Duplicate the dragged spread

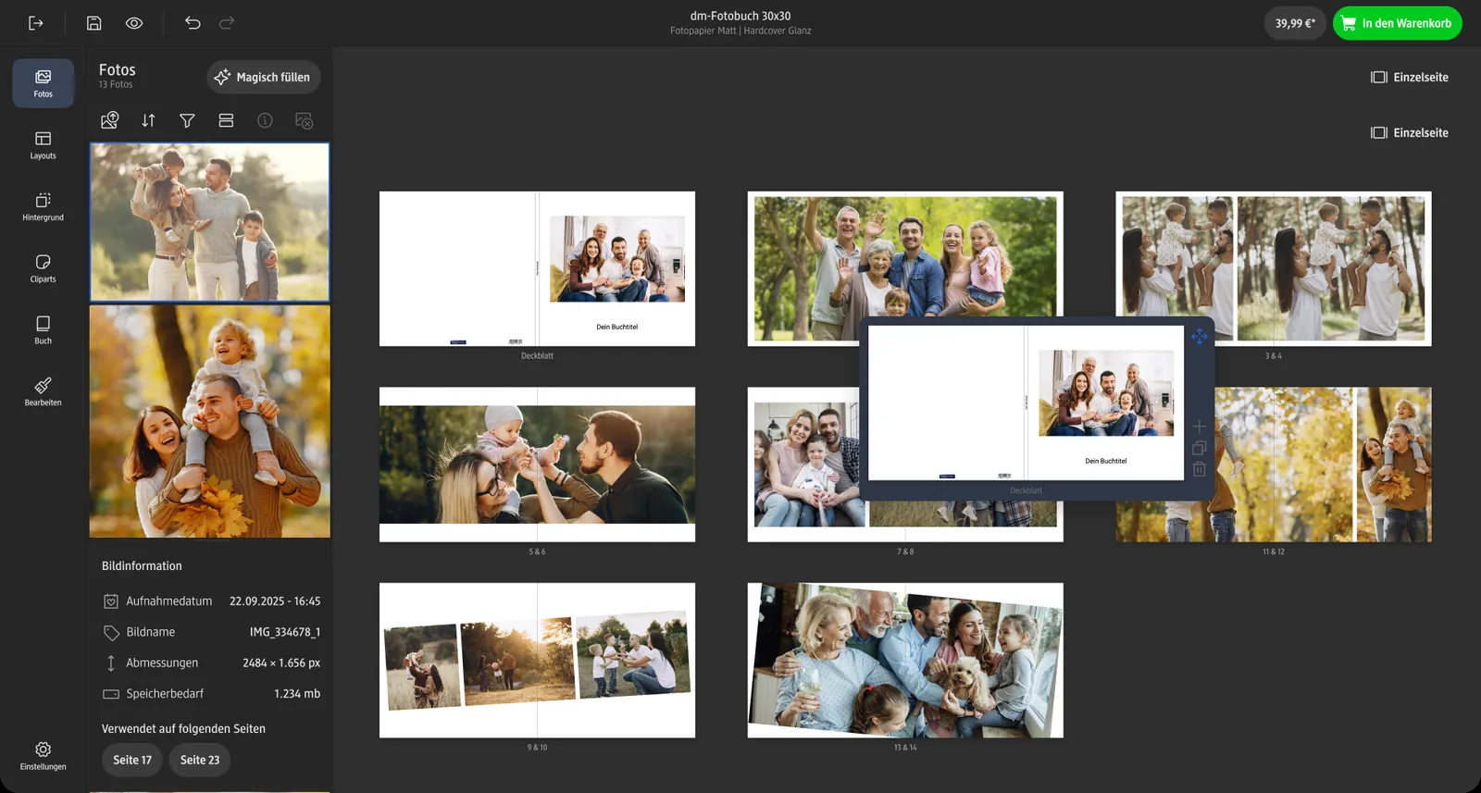1199,448
